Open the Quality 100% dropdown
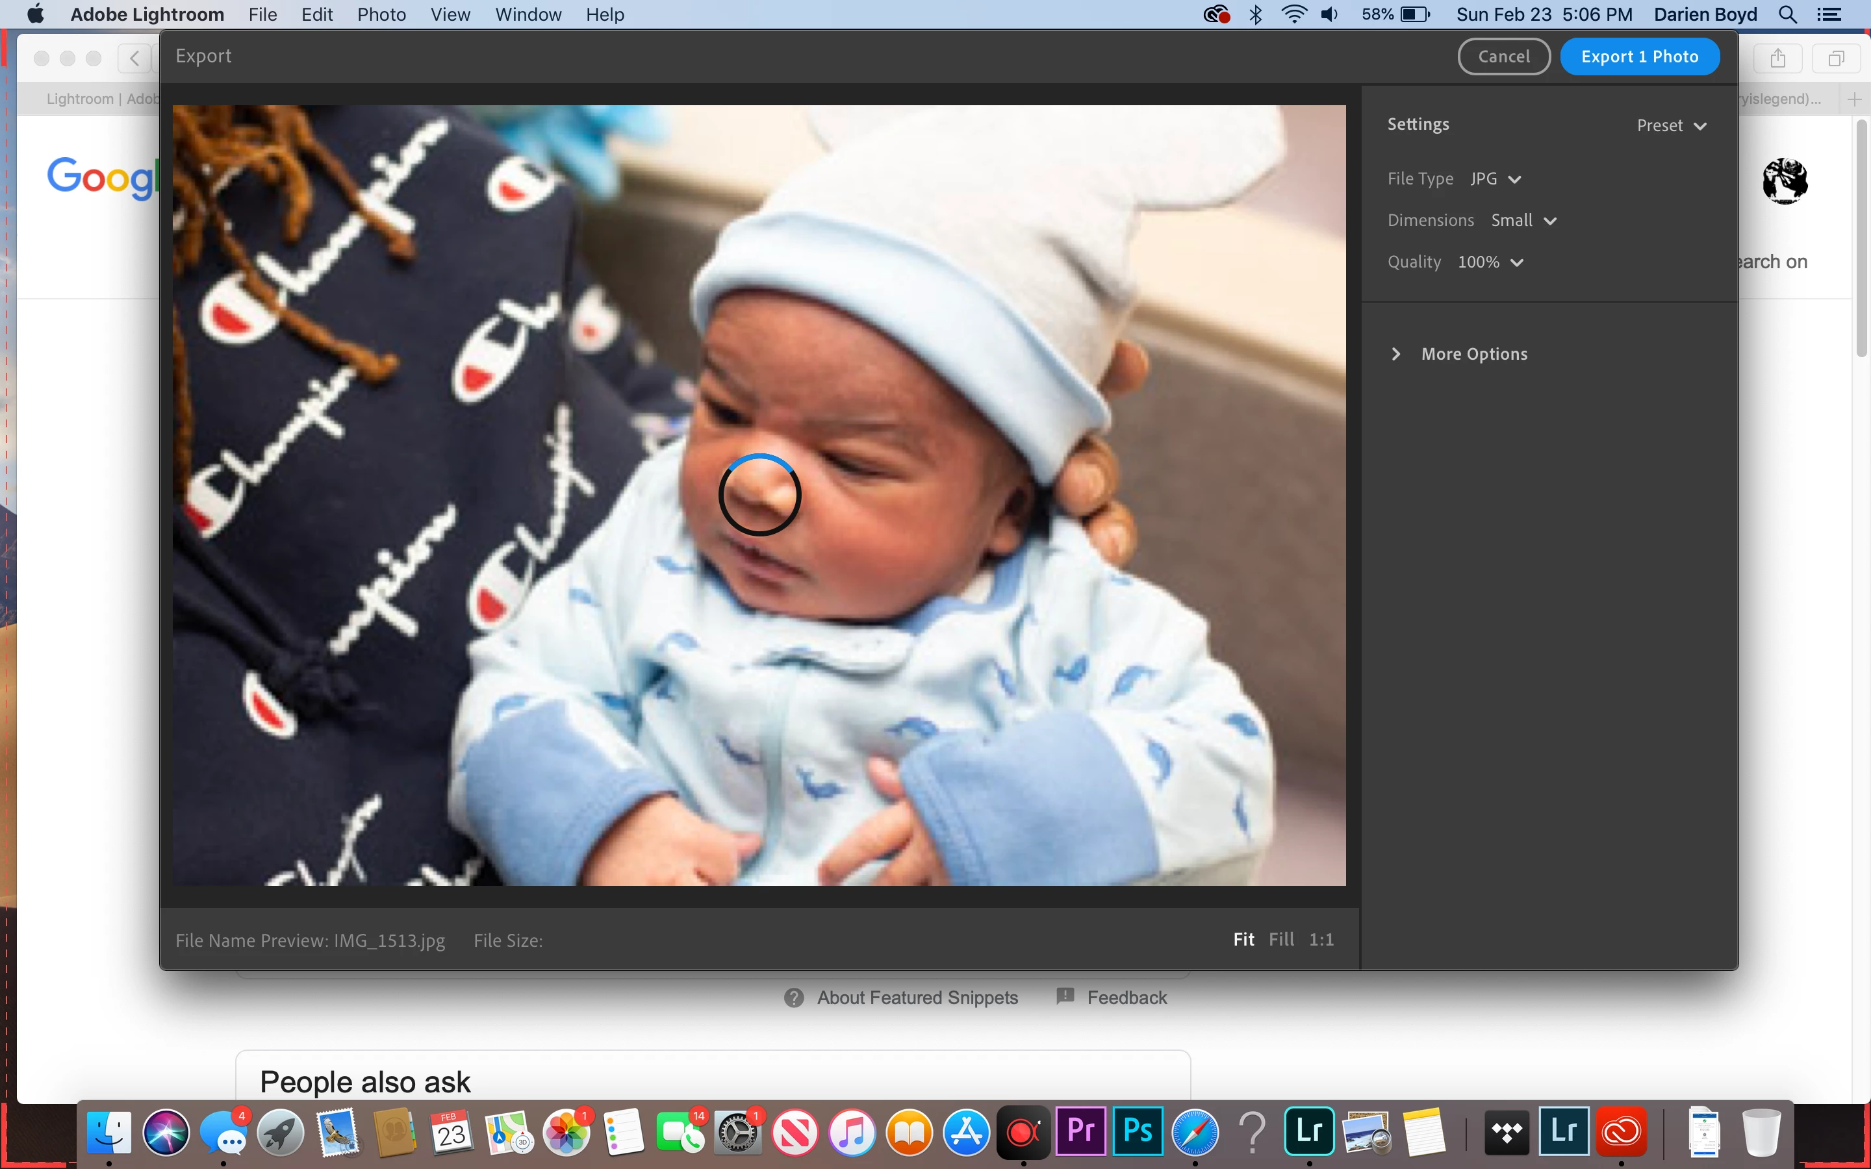Screen dimensions: 1871x1169 [1490, 262]
